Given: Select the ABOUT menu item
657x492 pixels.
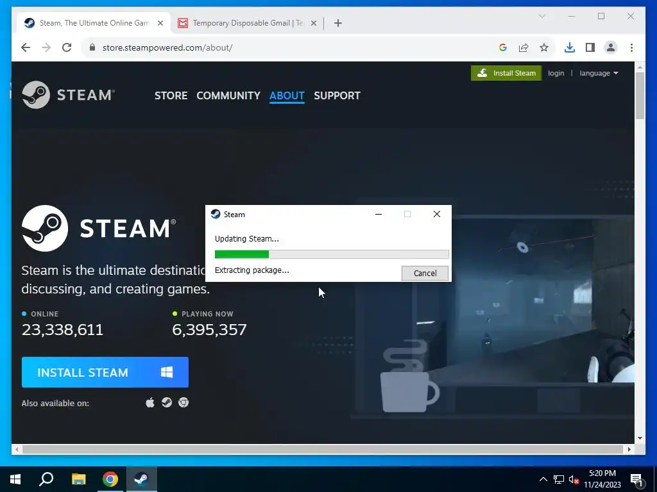Looking at the screenshot, I should tap(287, 96).
